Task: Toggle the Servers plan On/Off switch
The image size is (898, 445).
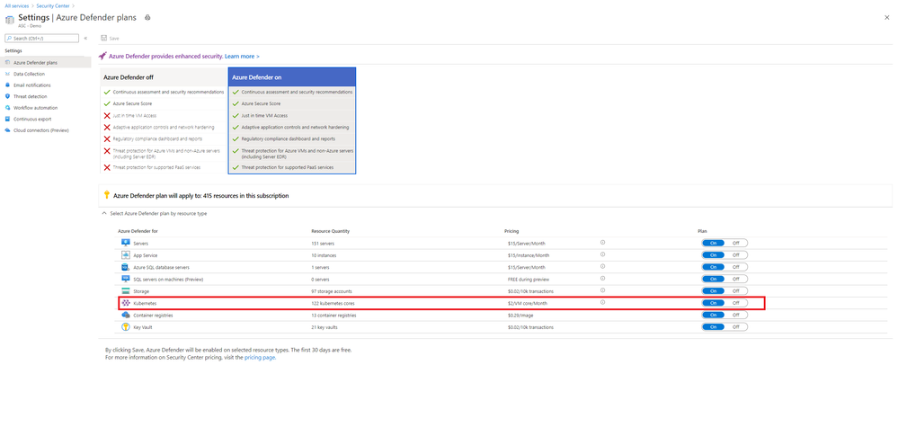Action: [725, 243]
